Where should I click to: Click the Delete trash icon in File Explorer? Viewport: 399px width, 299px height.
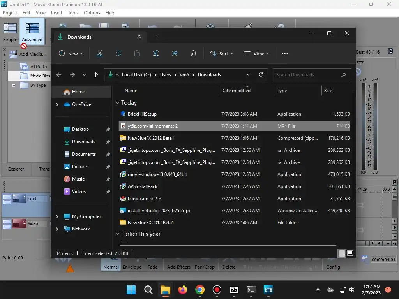point(193,53)
